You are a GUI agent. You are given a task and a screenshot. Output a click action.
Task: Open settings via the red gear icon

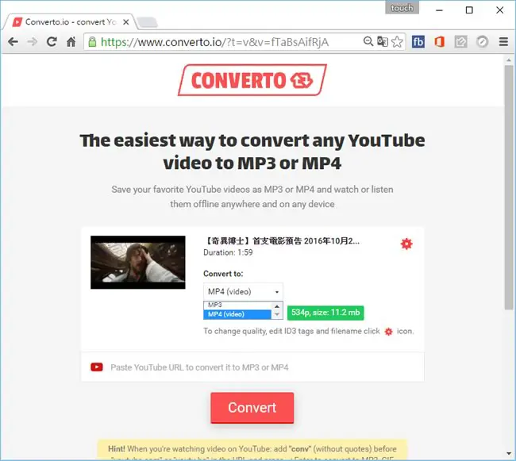(x=406, y=244)
